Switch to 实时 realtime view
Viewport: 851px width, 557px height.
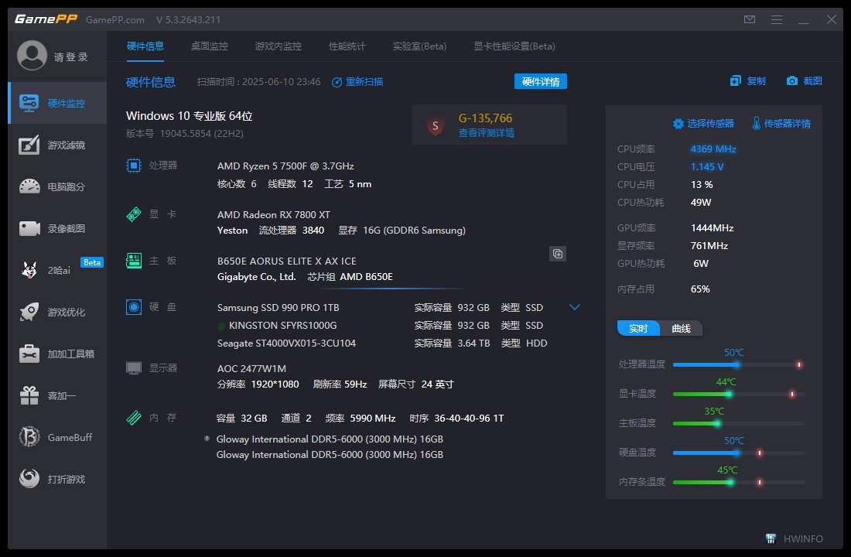tap(638, 329)
